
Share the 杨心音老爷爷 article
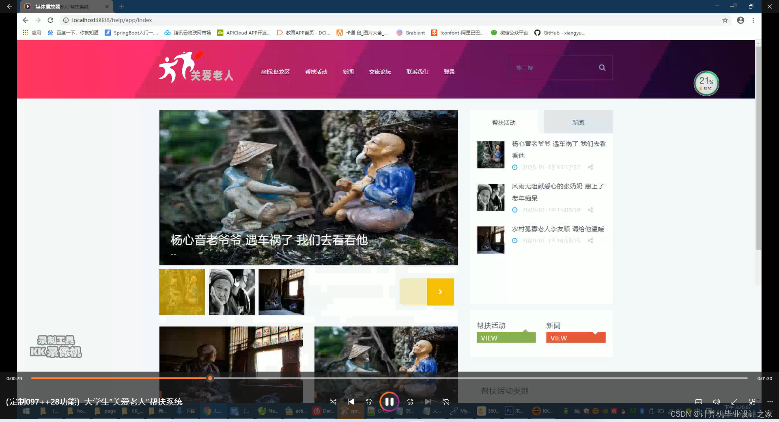pos(590,167)
